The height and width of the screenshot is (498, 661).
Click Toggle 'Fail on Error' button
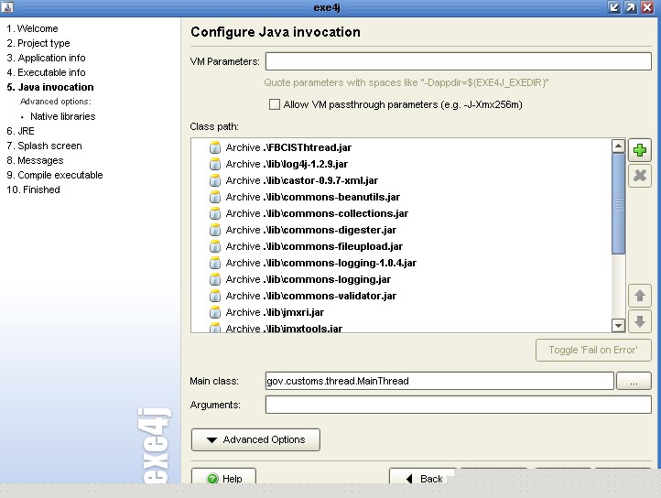tap(593, 350)
